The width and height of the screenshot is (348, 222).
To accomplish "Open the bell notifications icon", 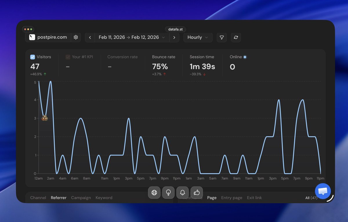I will [x=182, y=193].
